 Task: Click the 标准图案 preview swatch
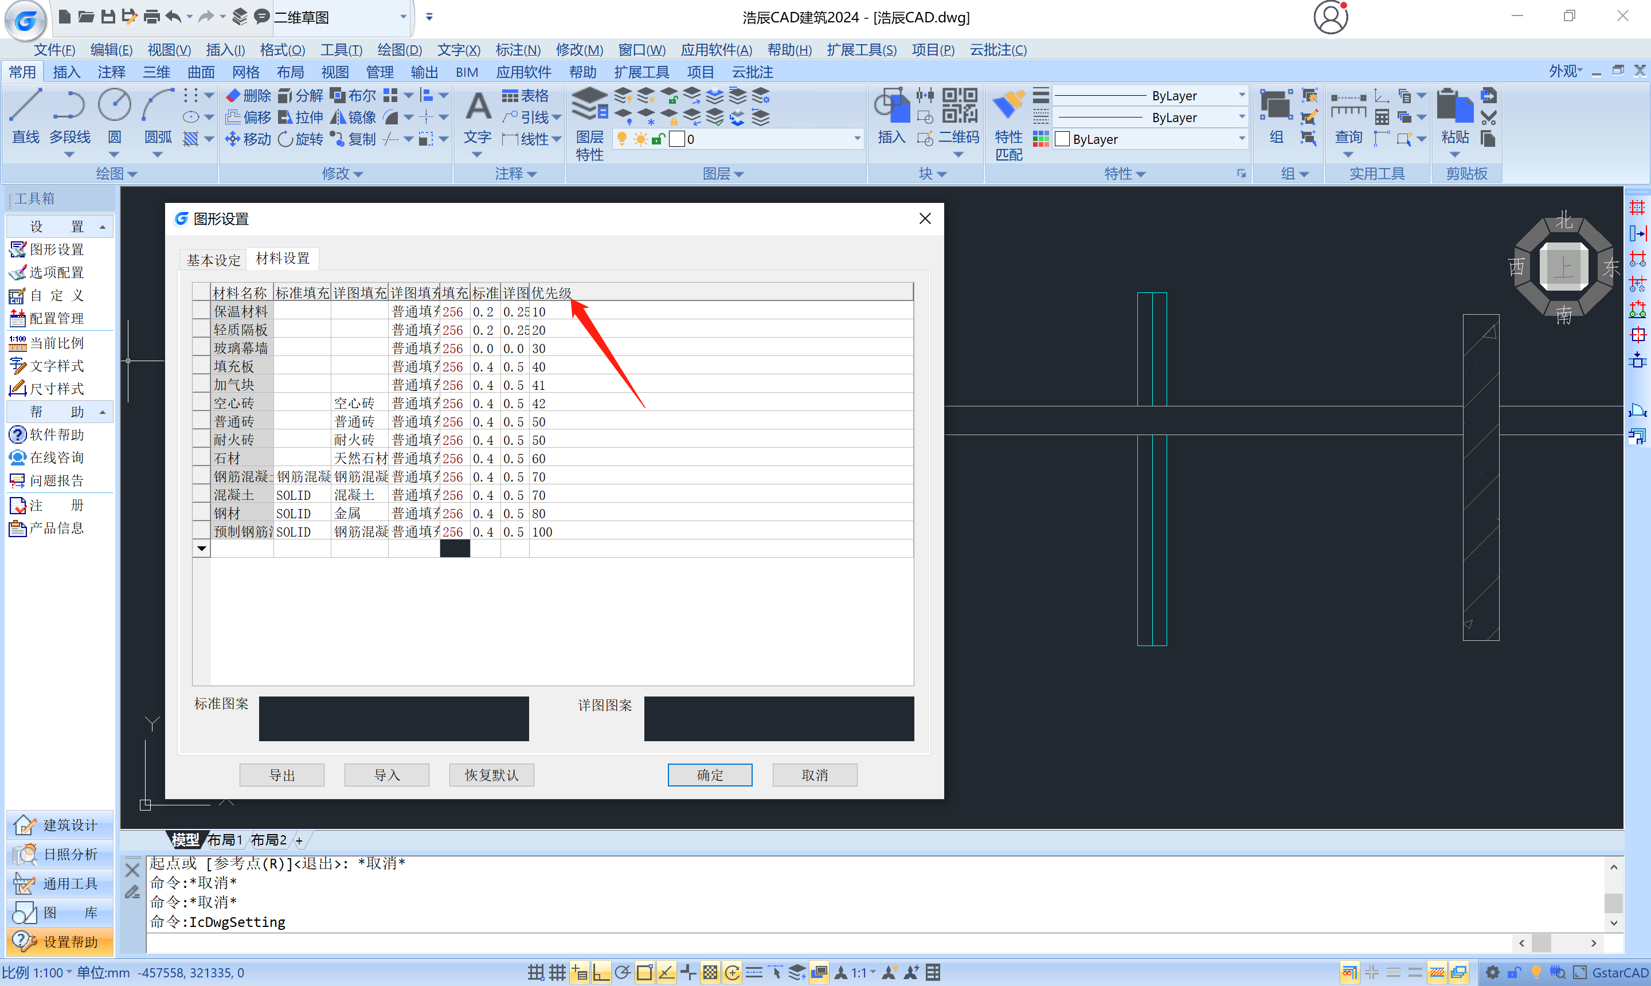coord(393,718)
